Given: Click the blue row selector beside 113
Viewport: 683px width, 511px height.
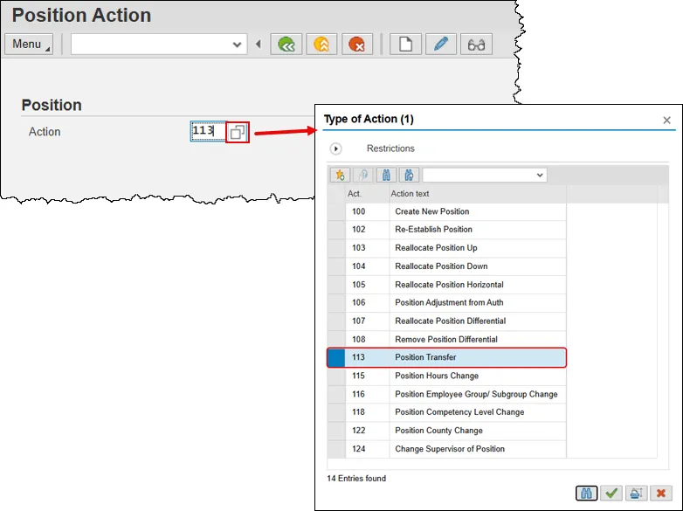Looking at the screenshot, I should tap(336, 357).
